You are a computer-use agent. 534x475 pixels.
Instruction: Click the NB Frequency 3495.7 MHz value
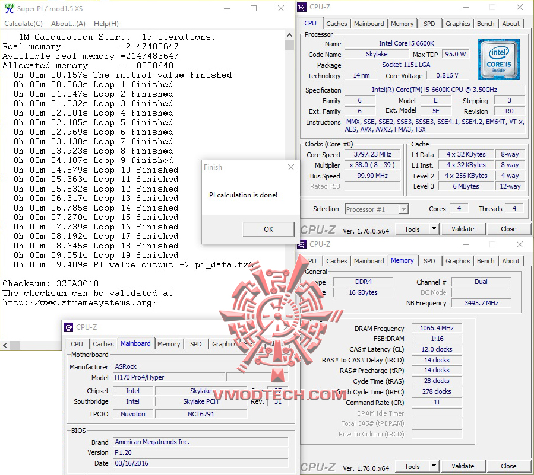coord(481,303)
